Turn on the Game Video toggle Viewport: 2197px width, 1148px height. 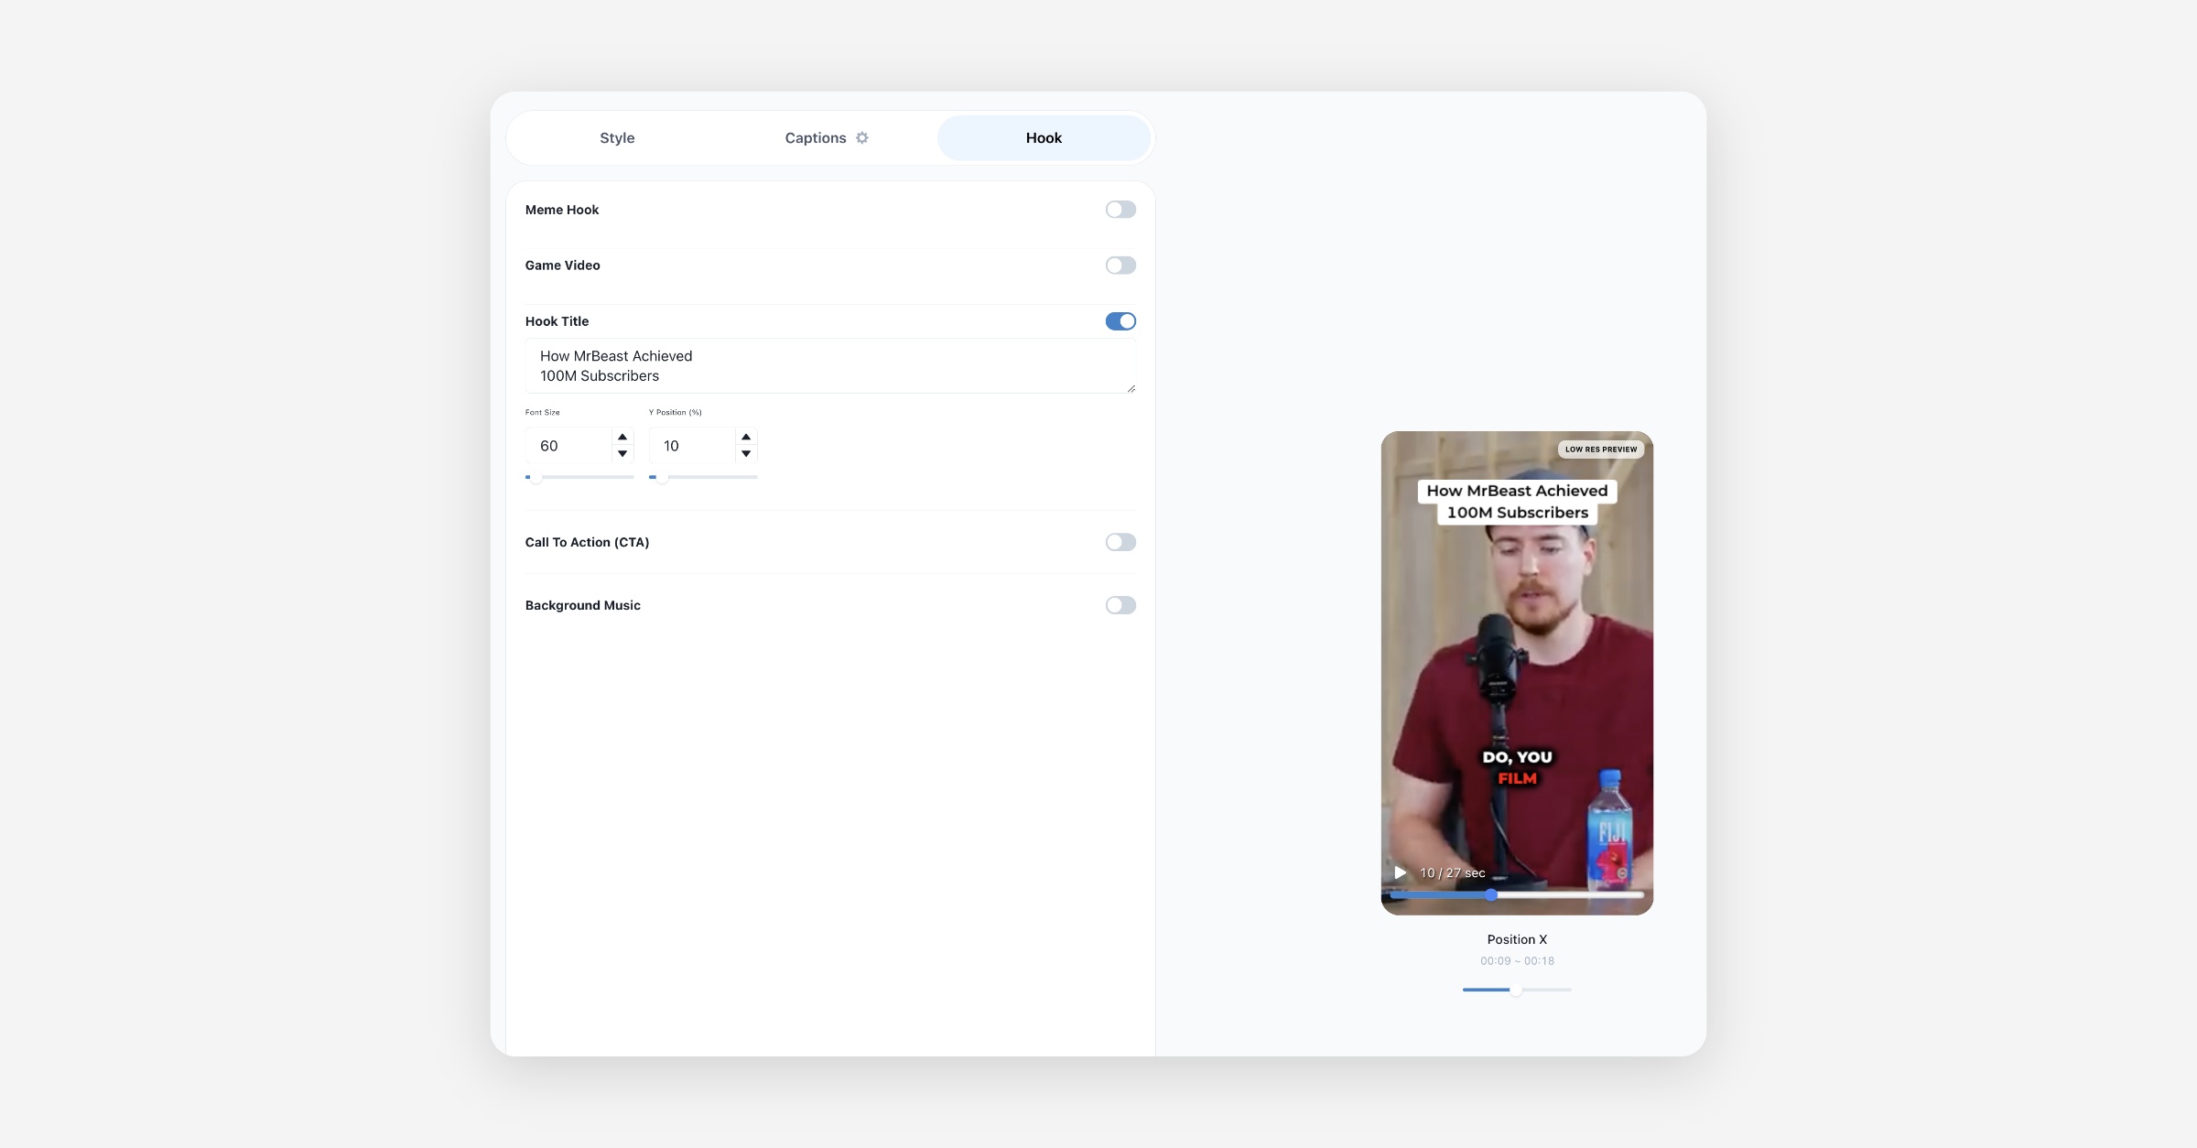(1120, 265)
